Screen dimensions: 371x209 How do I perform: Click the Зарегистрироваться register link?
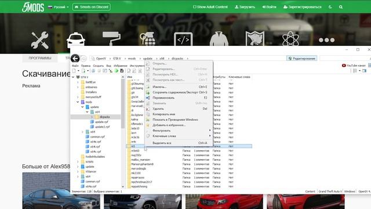coord(303,7)
